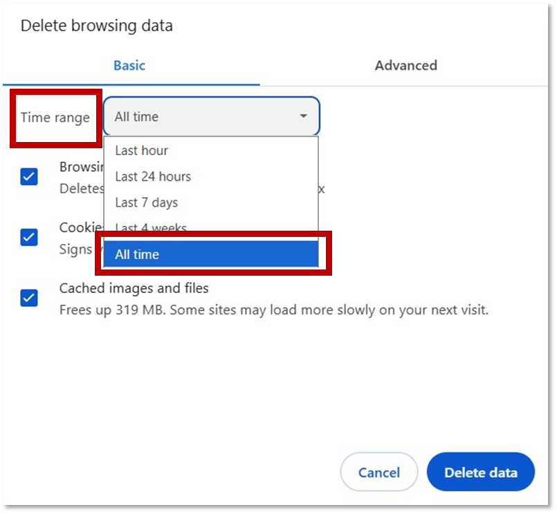Select the Basic tab
Viewport: 557px width, 514px height.
pyautogui.click(x=129, y=66)
